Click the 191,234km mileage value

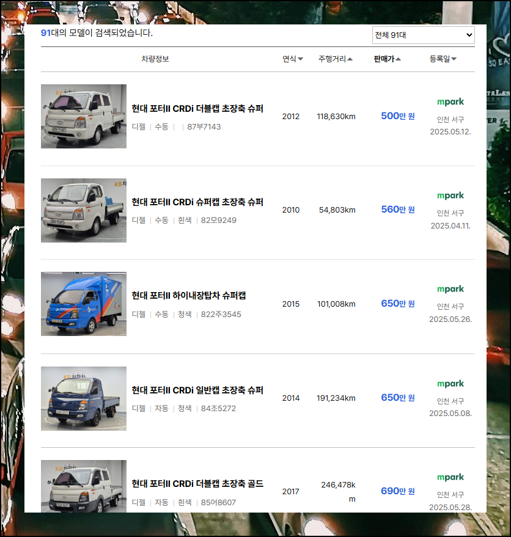tap(336, 398)
